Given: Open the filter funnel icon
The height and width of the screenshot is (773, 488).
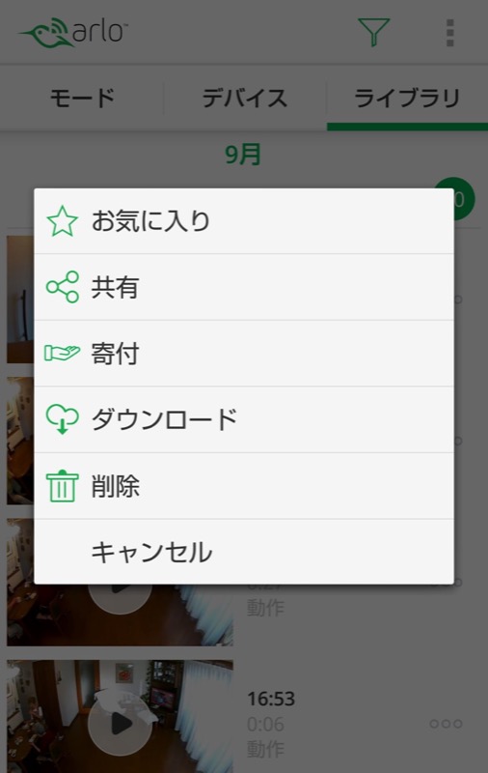Looking at the screenshot, I should point(374,32).
